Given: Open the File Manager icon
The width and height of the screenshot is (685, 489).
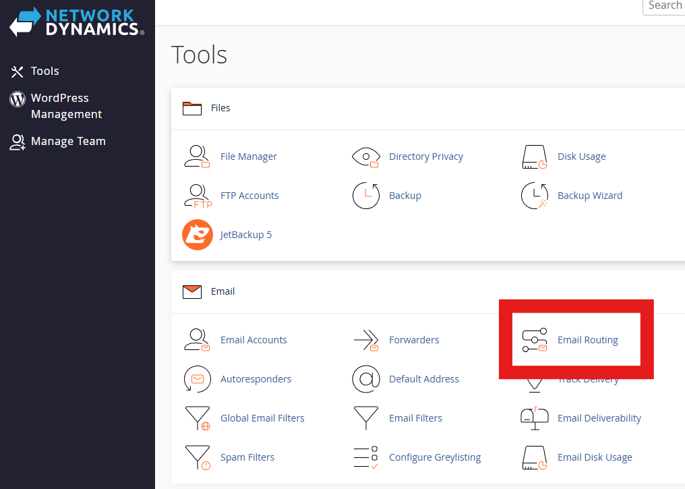Looking at the screenshot, I should point(197,156).
